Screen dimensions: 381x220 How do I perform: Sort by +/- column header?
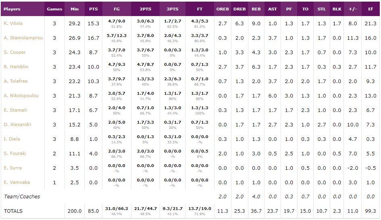coord(352,9)
